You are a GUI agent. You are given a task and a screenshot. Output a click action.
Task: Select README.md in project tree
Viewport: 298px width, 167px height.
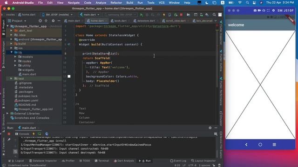[x=27, y=105]
